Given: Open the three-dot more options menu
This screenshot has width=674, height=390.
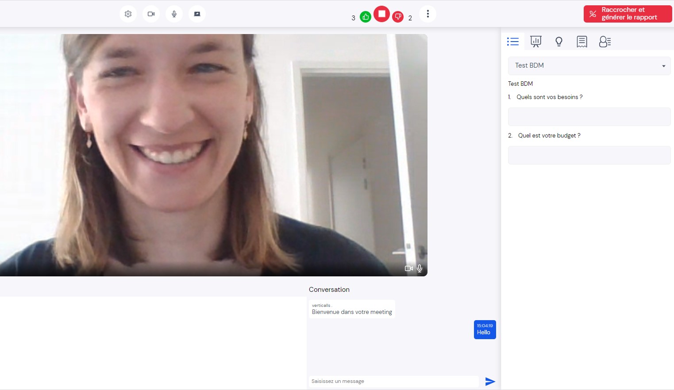Looking at the screenshot, I should click(428, 14).
